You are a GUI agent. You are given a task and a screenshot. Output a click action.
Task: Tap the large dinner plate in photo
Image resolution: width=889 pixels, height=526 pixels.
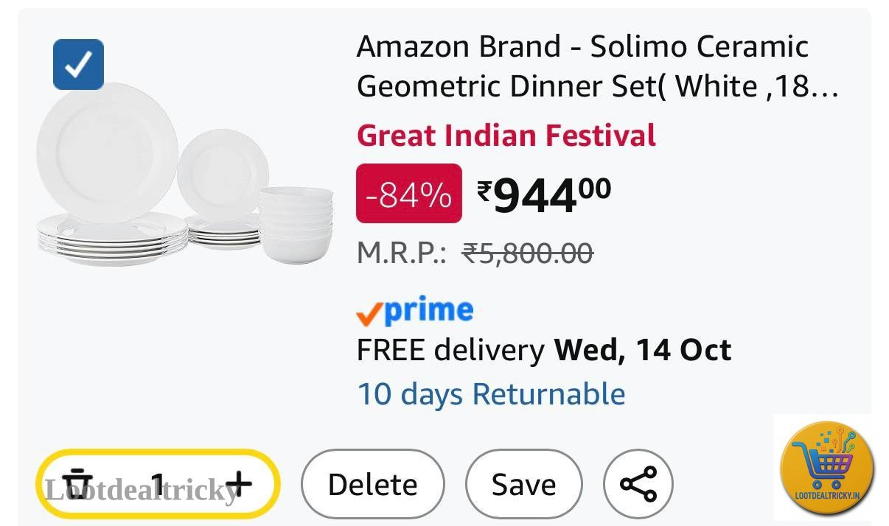108,152
